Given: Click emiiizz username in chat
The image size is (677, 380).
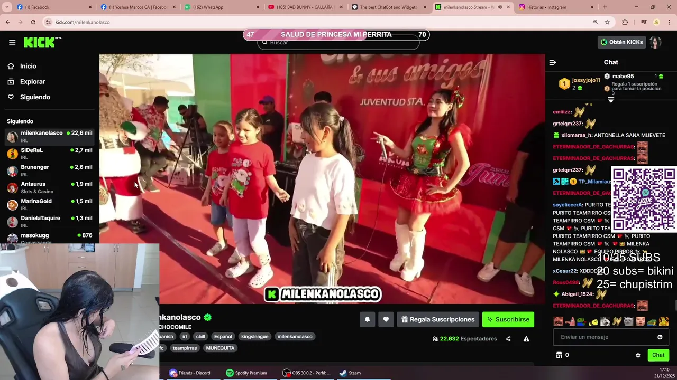Looking at the screenshot, I should (562, 112).
